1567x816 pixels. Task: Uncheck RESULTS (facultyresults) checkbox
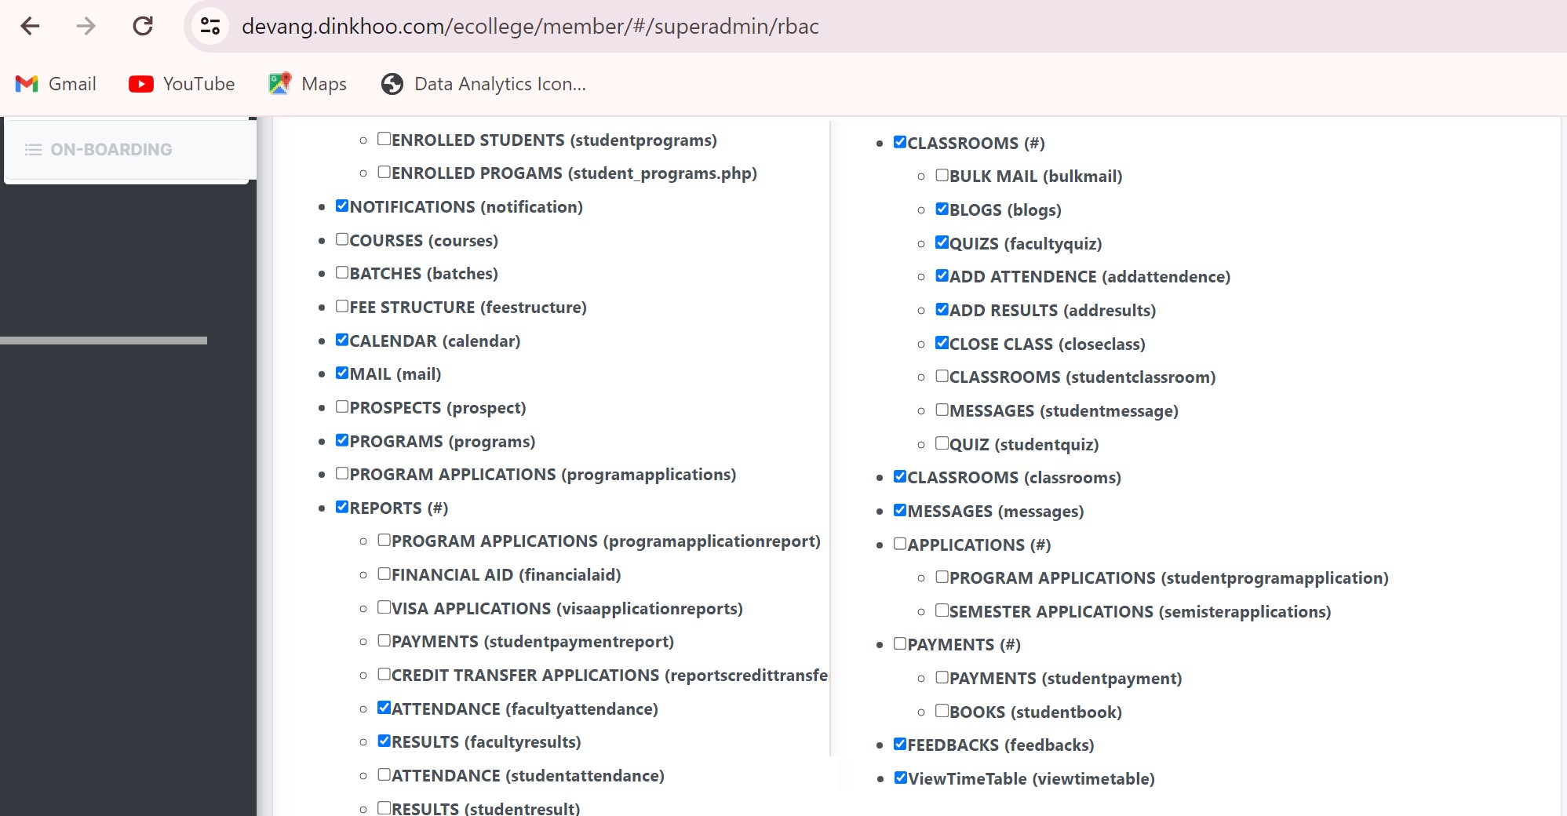pyautogui.click(x=384, y=741)
